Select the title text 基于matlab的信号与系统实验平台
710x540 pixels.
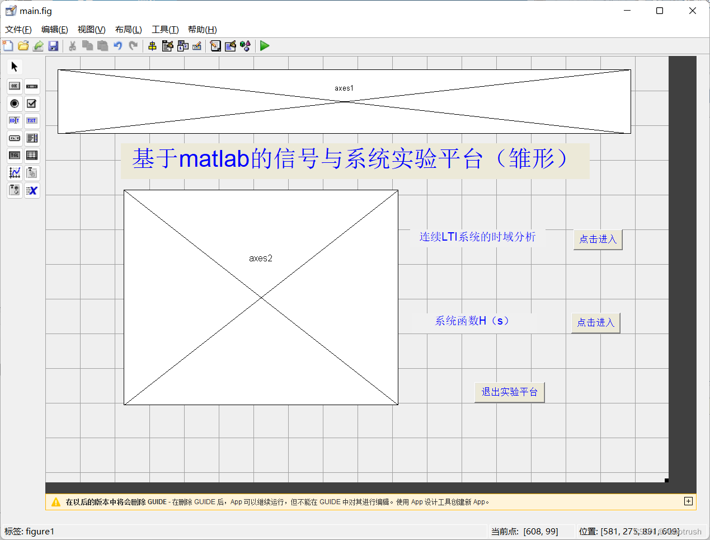(355, 161)
